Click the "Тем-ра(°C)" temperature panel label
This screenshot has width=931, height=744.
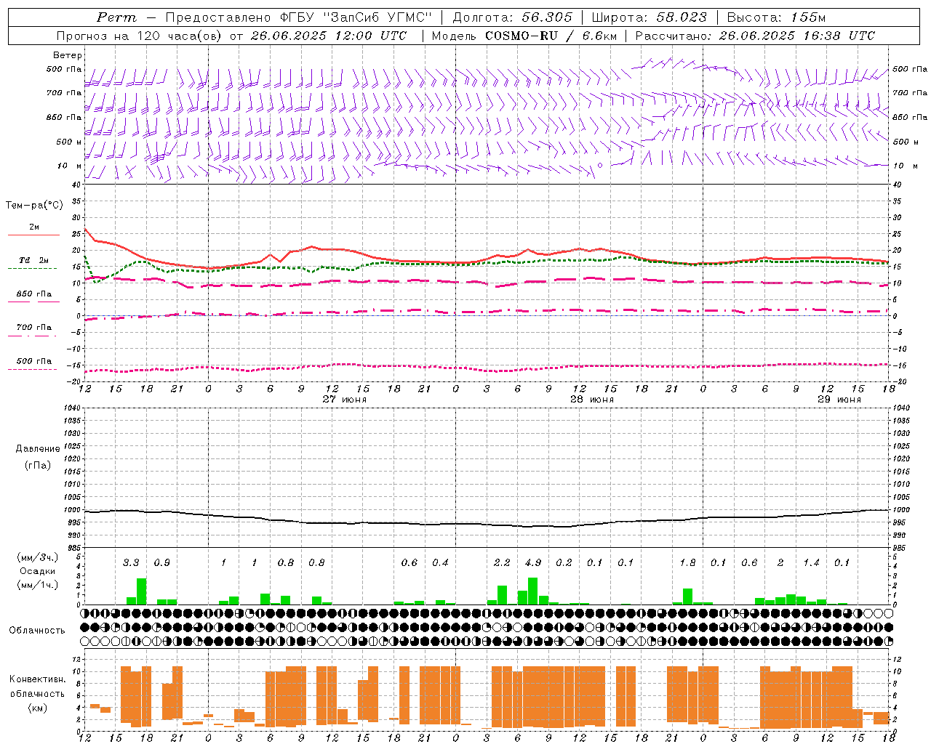[34, 206]
